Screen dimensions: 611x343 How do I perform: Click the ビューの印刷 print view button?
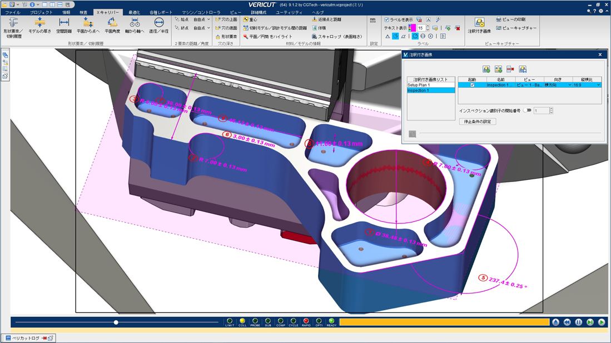[511, 19]
